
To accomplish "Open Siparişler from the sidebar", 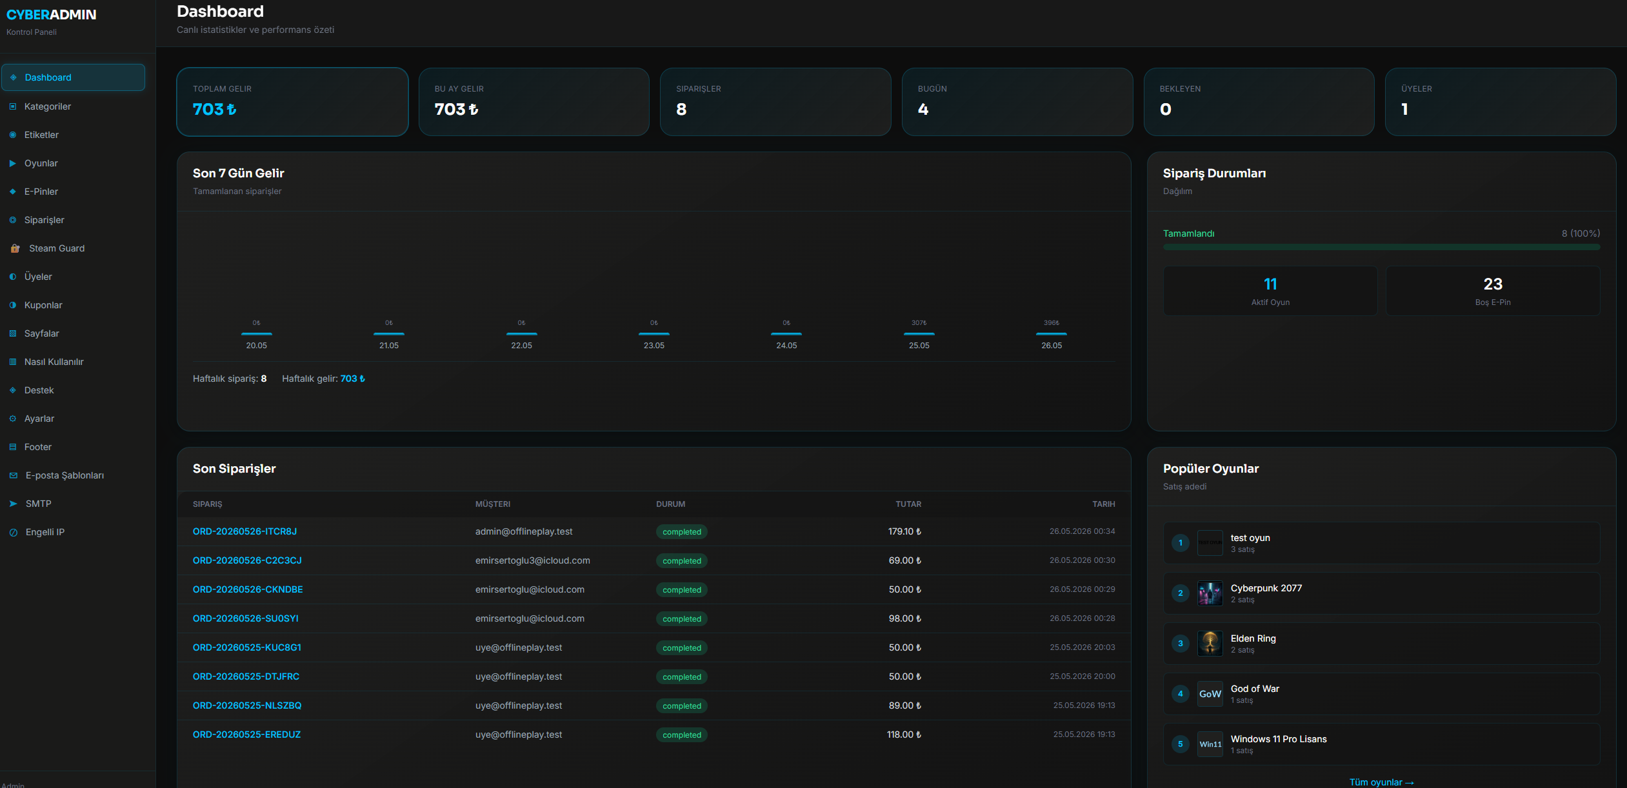I will coord(73,220).
